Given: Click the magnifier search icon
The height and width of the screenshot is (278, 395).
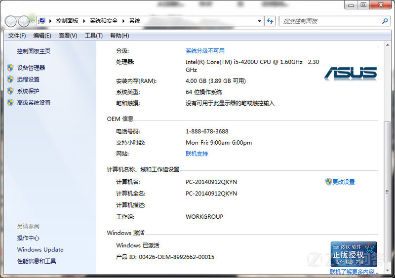Looking at the screenshot, I should click(x=385, y=21).
